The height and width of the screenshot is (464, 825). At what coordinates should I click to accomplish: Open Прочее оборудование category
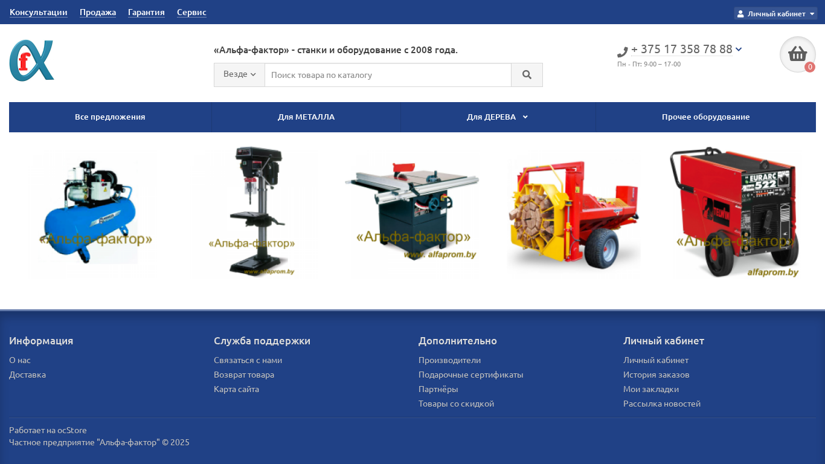[x=705, y=117]
